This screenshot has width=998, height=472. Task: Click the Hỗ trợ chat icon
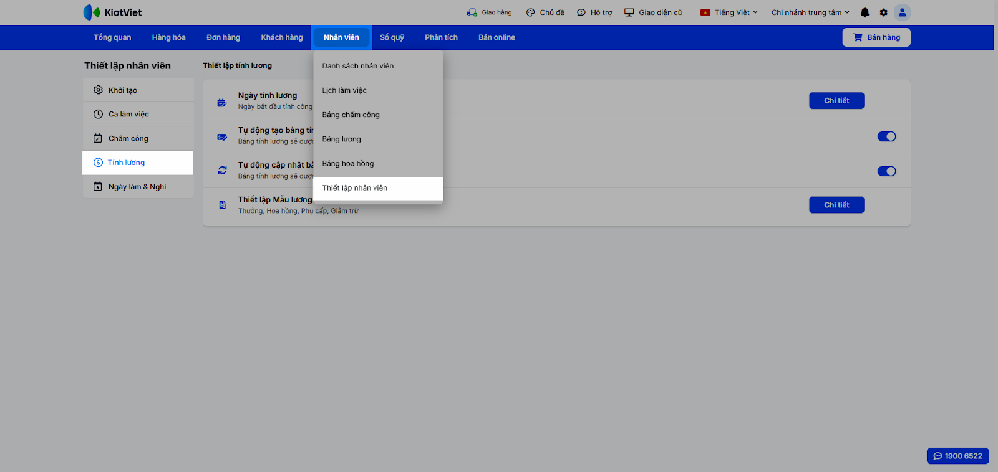pyautogui.click(x=581, y=12)
